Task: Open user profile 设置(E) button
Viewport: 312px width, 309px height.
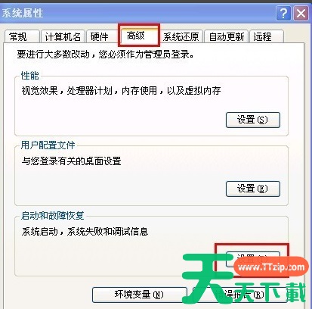Action: 253,189
